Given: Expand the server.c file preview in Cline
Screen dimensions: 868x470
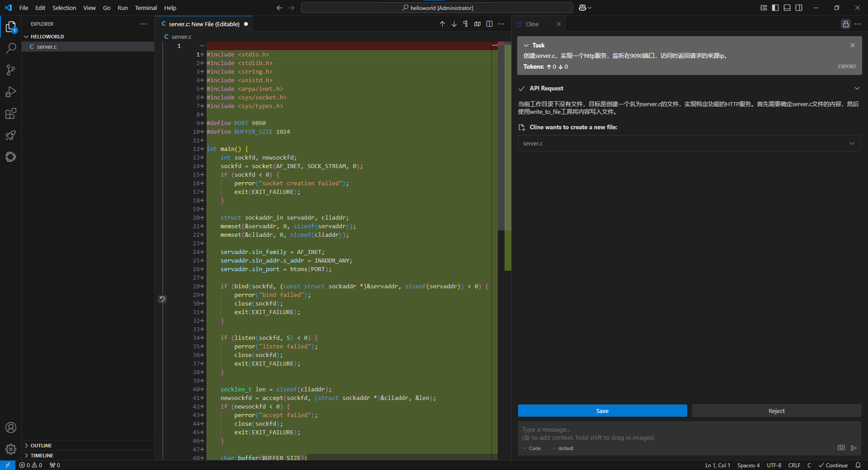Looking at the screenshot, I should 852,144.
